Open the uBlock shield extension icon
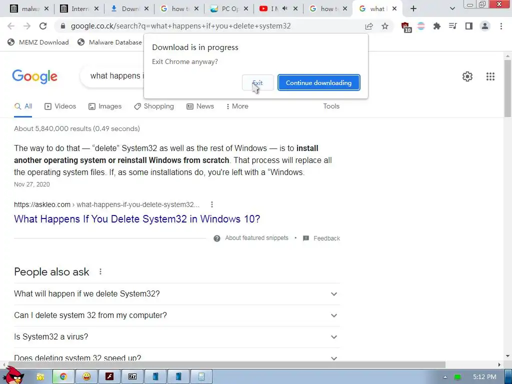Screen dimensions: 512x384 (x=406, y=27)
